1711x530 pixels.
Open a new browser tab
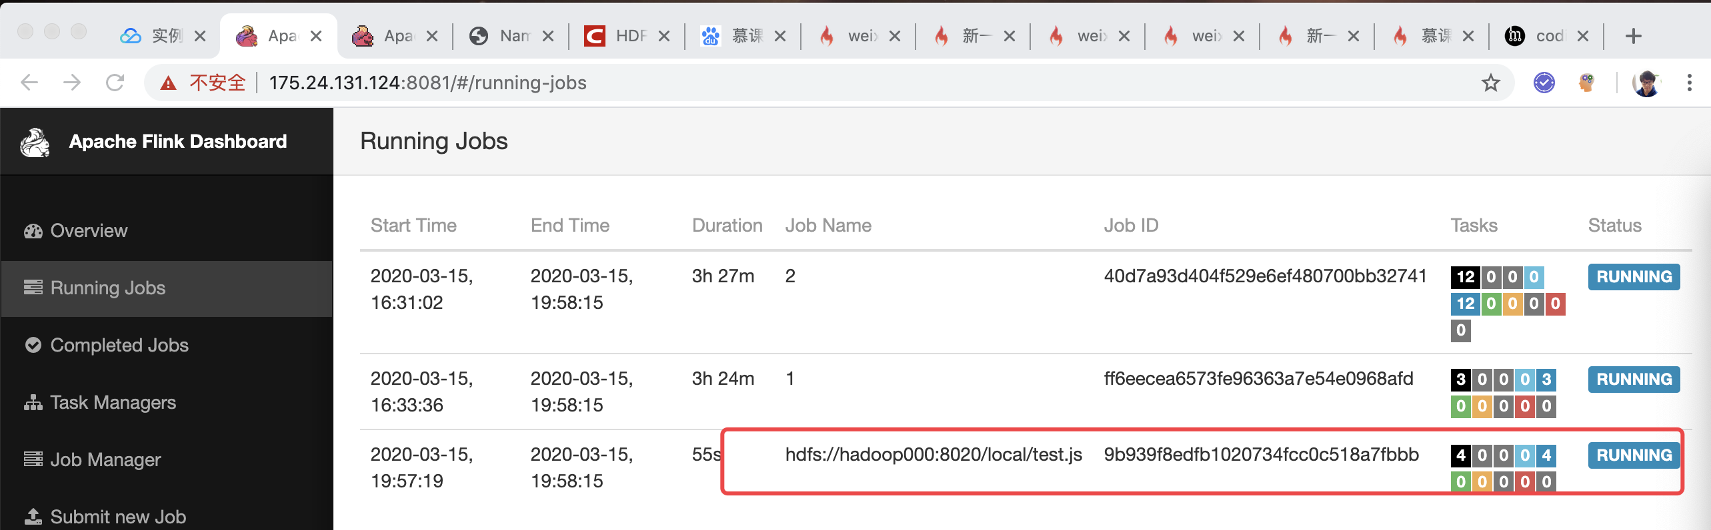click(1633, 36)
